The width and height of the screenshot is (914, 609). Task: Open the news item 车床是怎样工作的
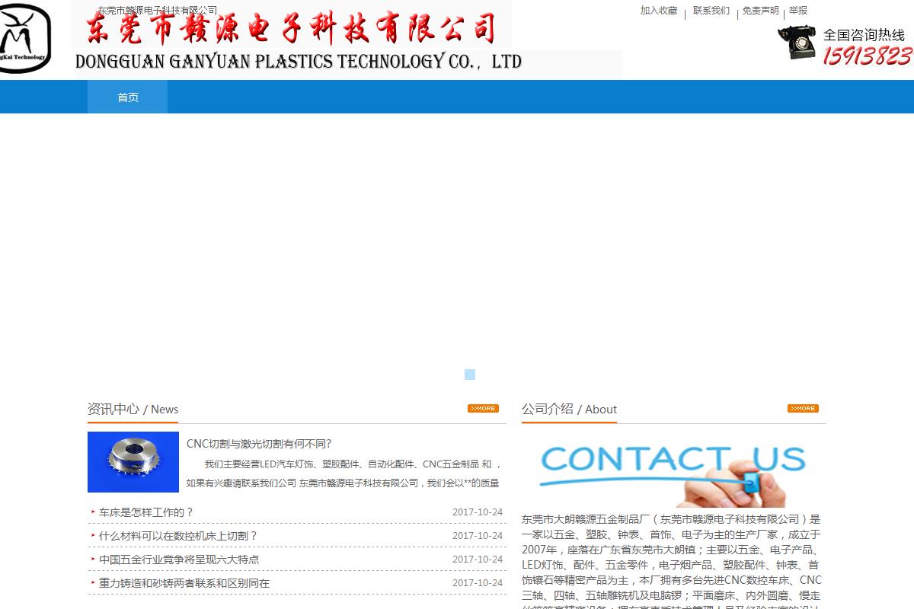(146, 512)
